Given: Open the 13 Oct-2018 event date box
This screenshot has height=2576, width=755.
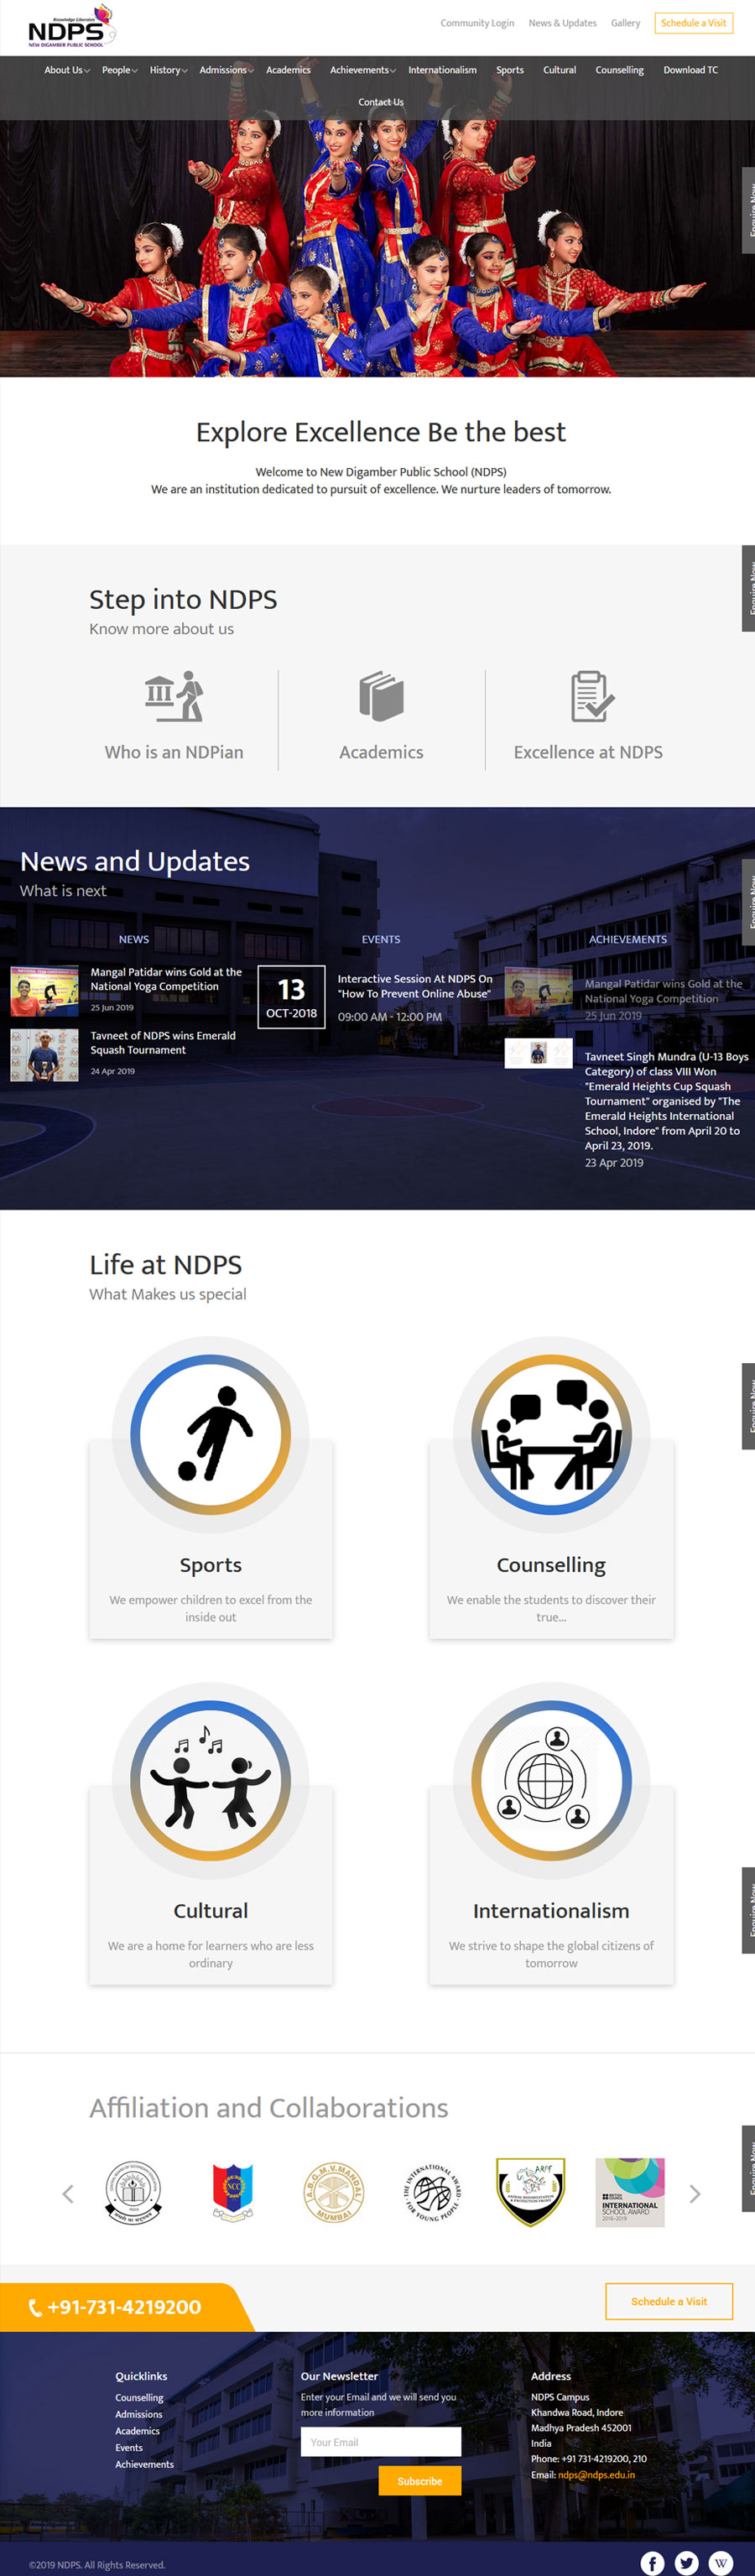Looking at the screenshot, I should 291,997.
